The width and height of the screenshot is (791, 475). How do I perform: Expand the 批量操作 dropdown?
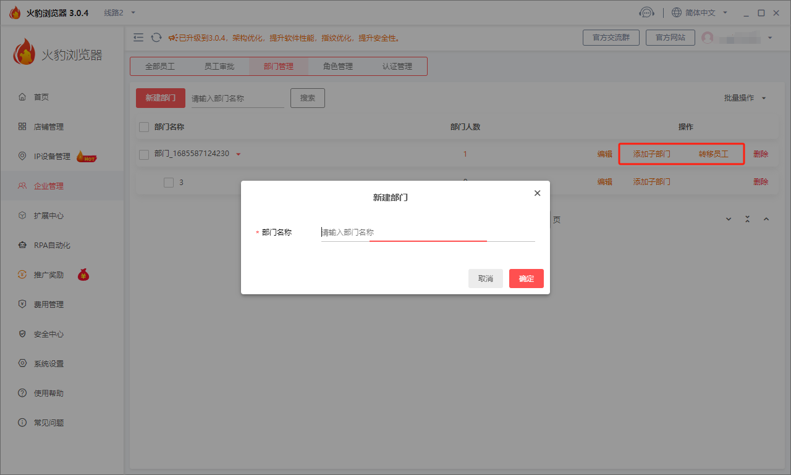pyautogui.click(x=745, y=98)
